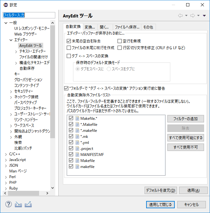Collapse the 一般 tree node

6,23
